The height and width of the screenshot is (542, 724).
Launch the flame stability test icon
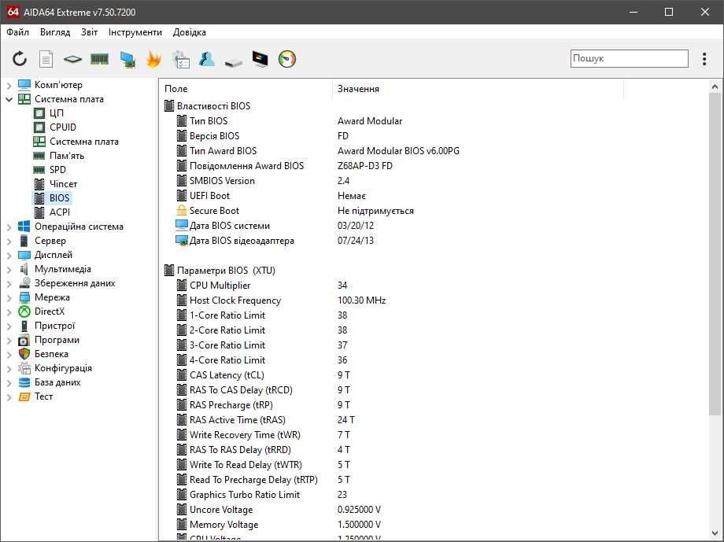point(153,59)
